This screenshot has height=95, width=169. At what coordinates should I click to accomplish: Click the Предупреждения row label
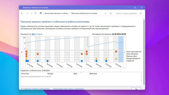coord(133,59)
